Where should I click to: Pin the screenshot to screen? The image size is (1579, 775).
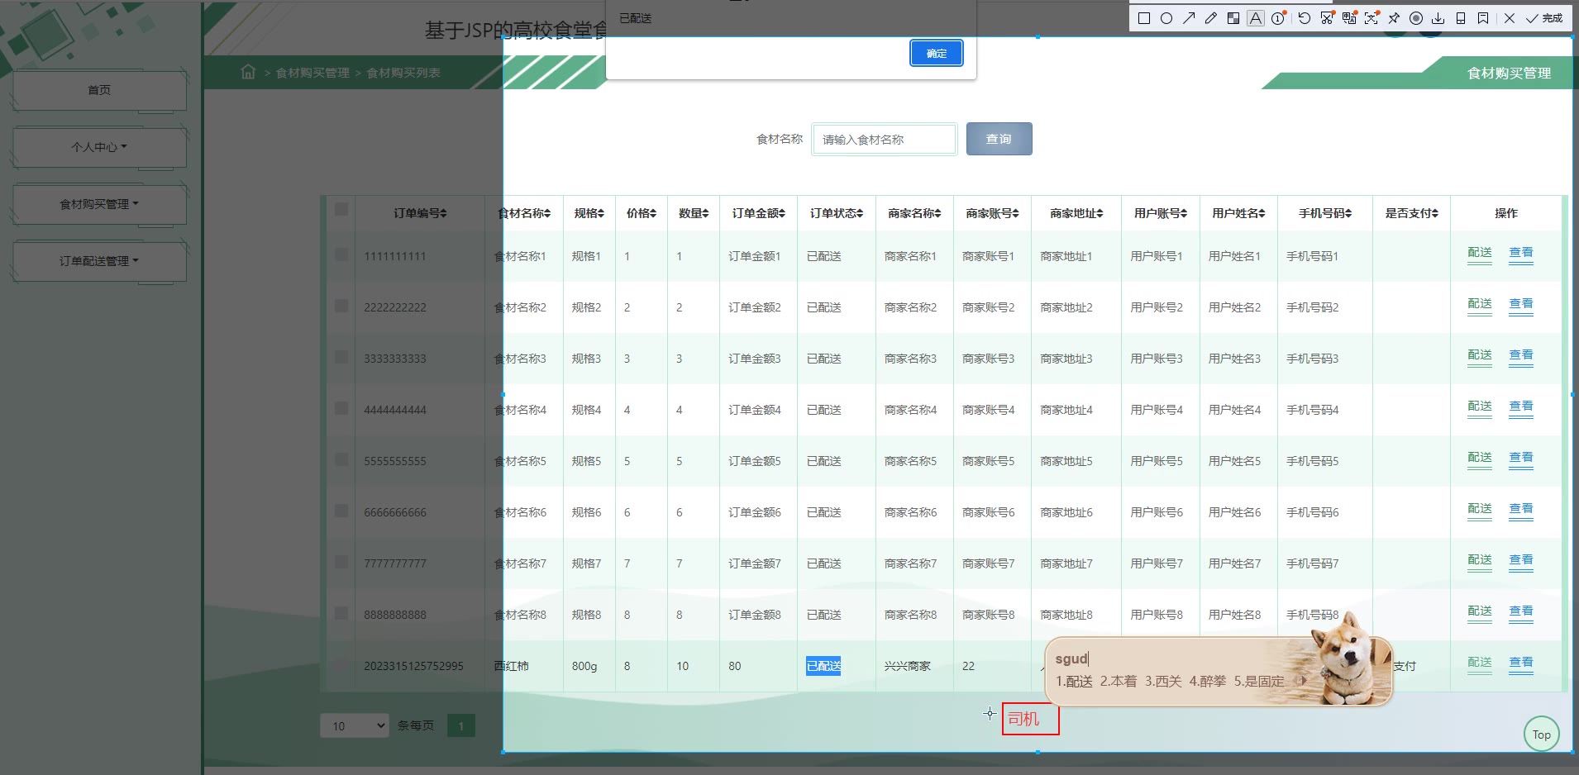pos(1394,18)
